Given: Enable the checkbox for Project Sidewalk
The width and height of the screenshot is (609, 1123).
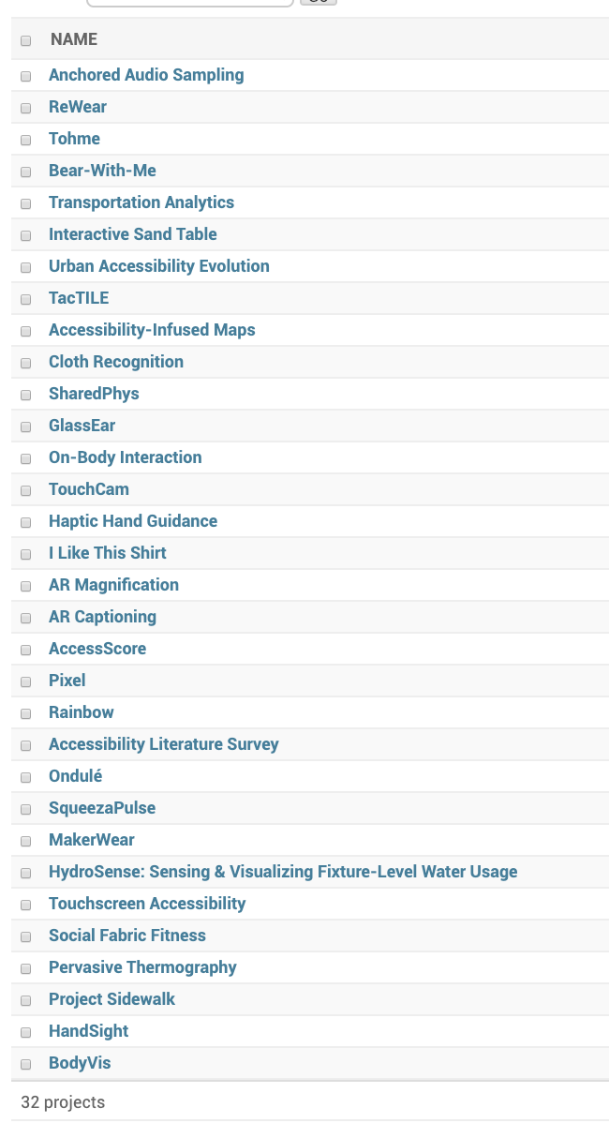Looking at the screenshot, I should click(25, 1000).
